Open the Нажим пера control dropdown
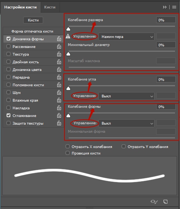 tap(126, 37)
